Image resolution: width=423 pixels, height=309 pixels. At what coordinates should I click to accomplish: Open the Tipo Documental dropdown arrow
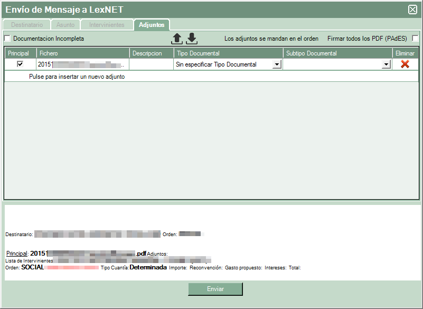pos(277,64)
